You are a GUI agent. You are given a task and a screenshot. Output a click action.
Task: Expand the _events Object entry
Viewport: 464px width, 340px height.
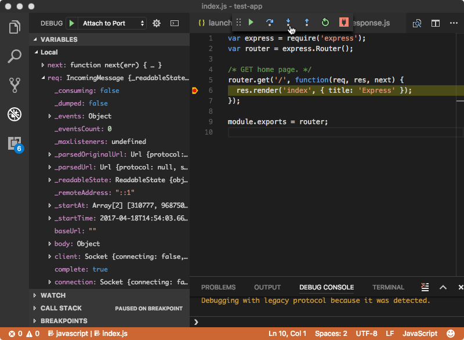click(x=50, y=116)
